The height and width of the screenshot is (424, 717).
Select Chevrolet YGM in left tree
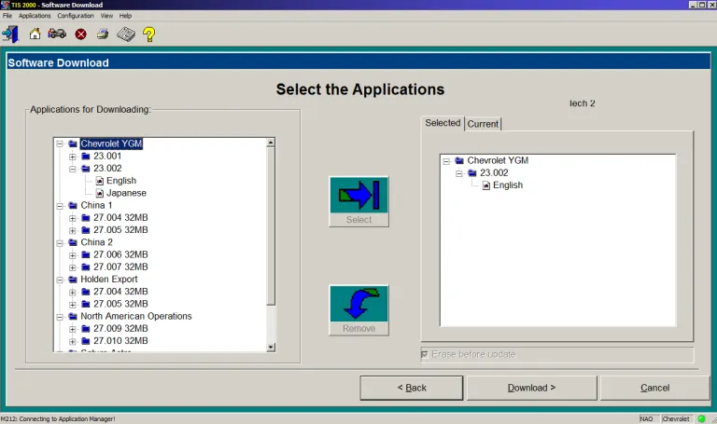[x=111, y=144]
